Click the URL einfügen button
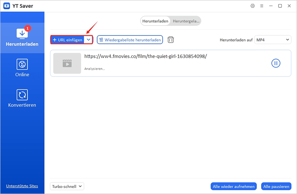The width and height of the screenshot is (297, 194). point(68,40)
